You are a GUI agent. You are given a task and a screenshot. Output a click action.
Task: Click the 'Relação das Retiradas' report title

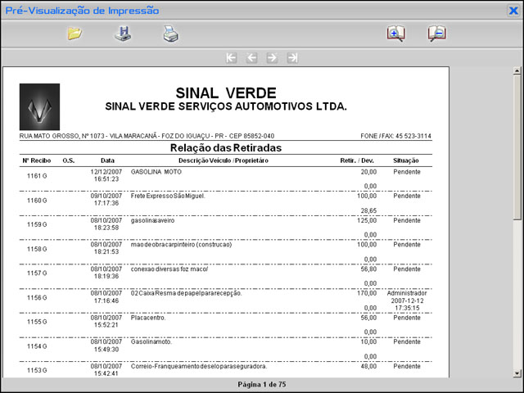tap(225, 148)
